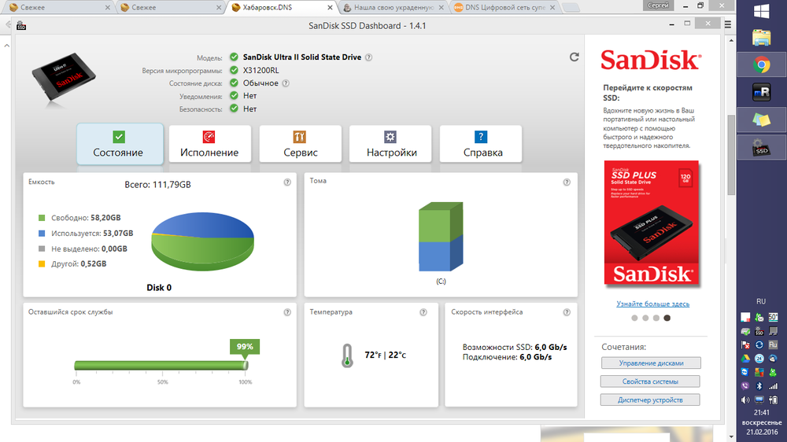Click the Viber tray icon
Screen dimensions: 787x442
pos(745,386)
